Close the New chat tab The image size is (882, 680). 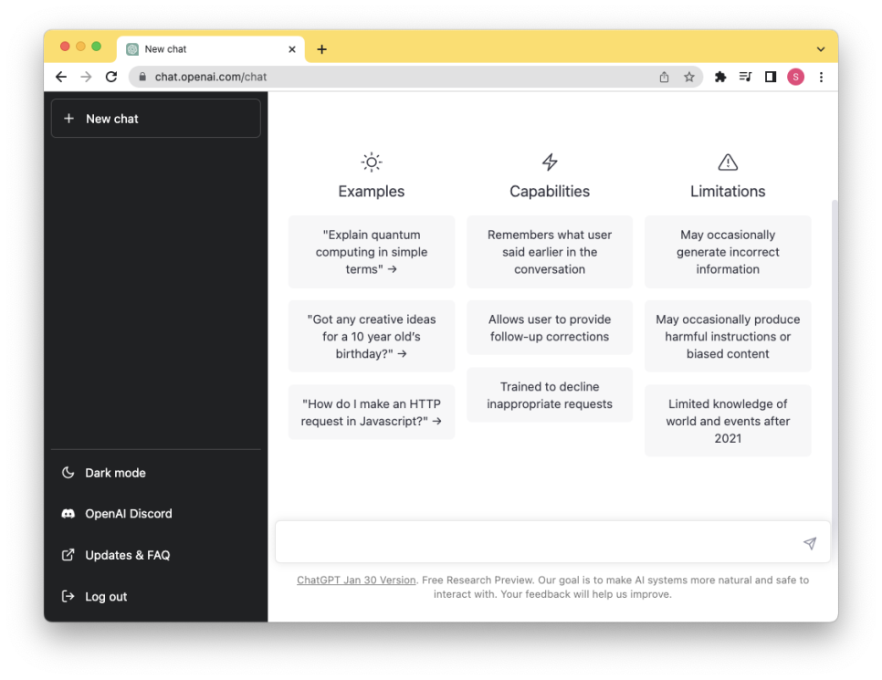point(292,49)
